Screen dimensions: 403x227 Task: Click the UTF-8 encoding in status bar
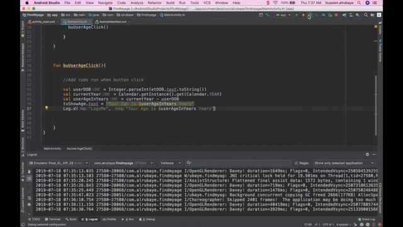(x=327, y=224)
